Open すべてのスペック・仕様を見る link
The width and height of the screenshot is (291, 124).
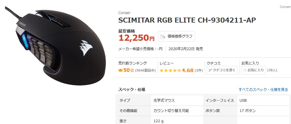coord(263,89)
